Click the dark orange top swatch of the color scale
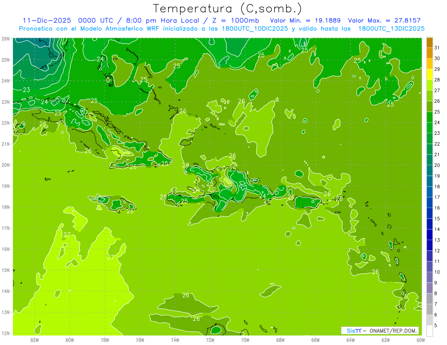The width and height of the screenshot is (447, 345). (x=429, y=42)
